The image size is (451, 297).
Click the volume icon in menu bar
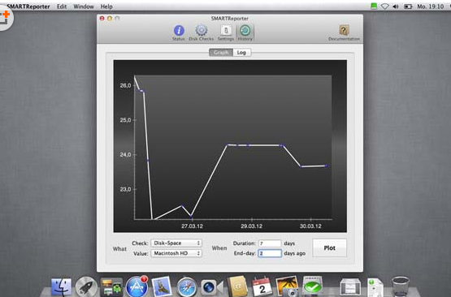tap(396, 6)
